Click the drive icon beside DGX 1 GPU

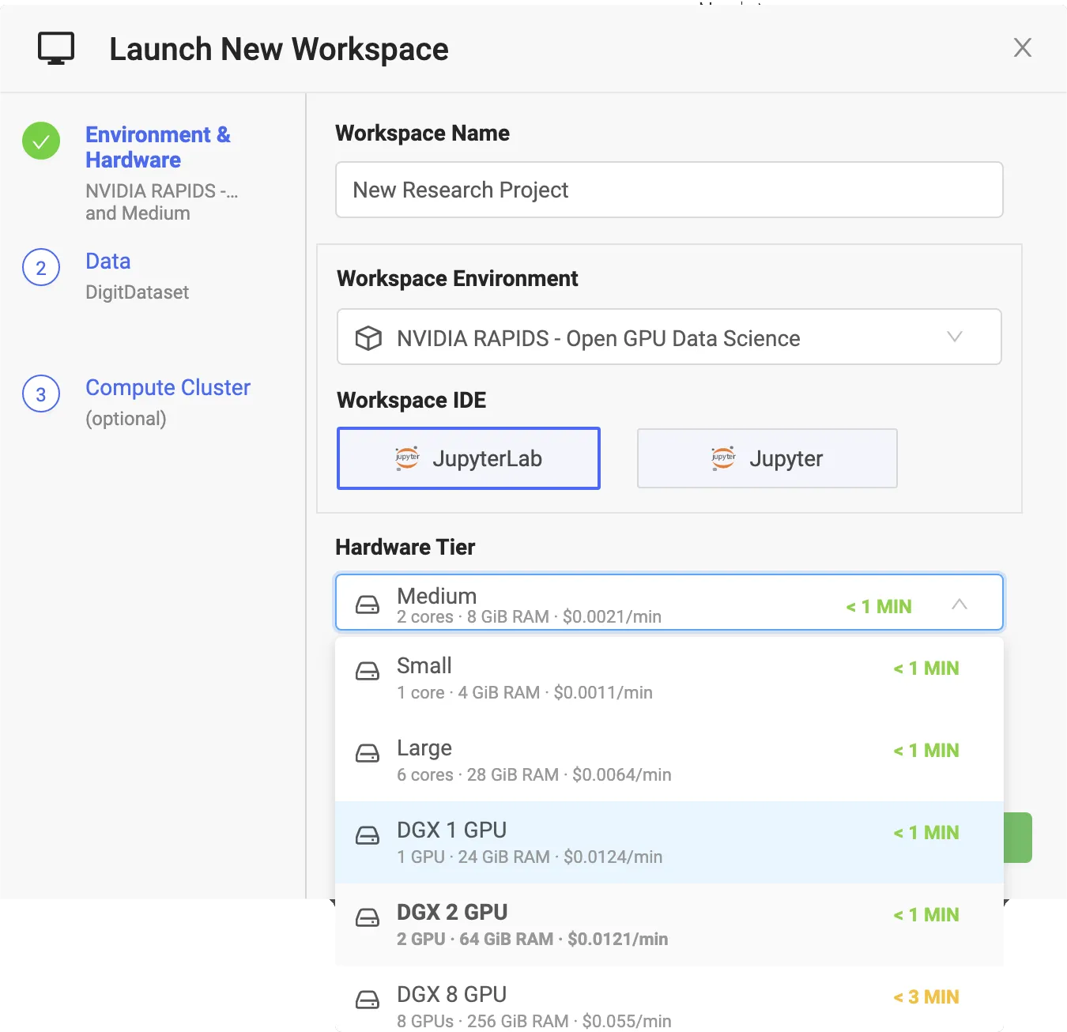pyautogui.click(x=368, y=835)
